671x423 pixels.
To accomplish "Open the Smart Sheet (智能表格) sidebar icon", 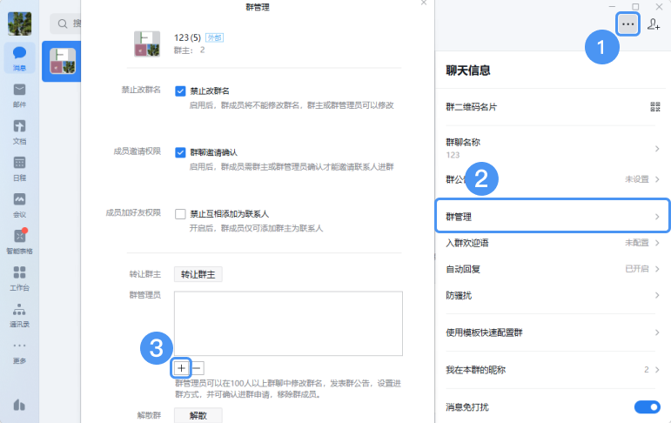I will coord(19,241).
